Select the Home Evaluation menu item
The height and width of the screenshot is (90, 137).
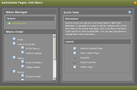34,63
